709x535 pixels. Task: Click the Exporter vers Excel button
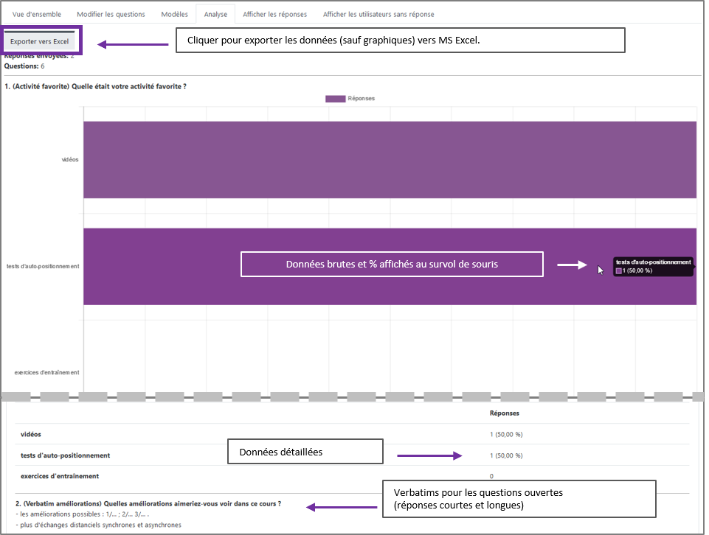point(39,41)
